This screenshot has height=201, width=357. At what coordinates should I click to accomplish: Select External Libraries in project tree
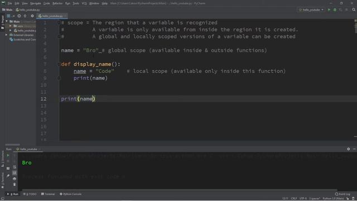point(22,35)
